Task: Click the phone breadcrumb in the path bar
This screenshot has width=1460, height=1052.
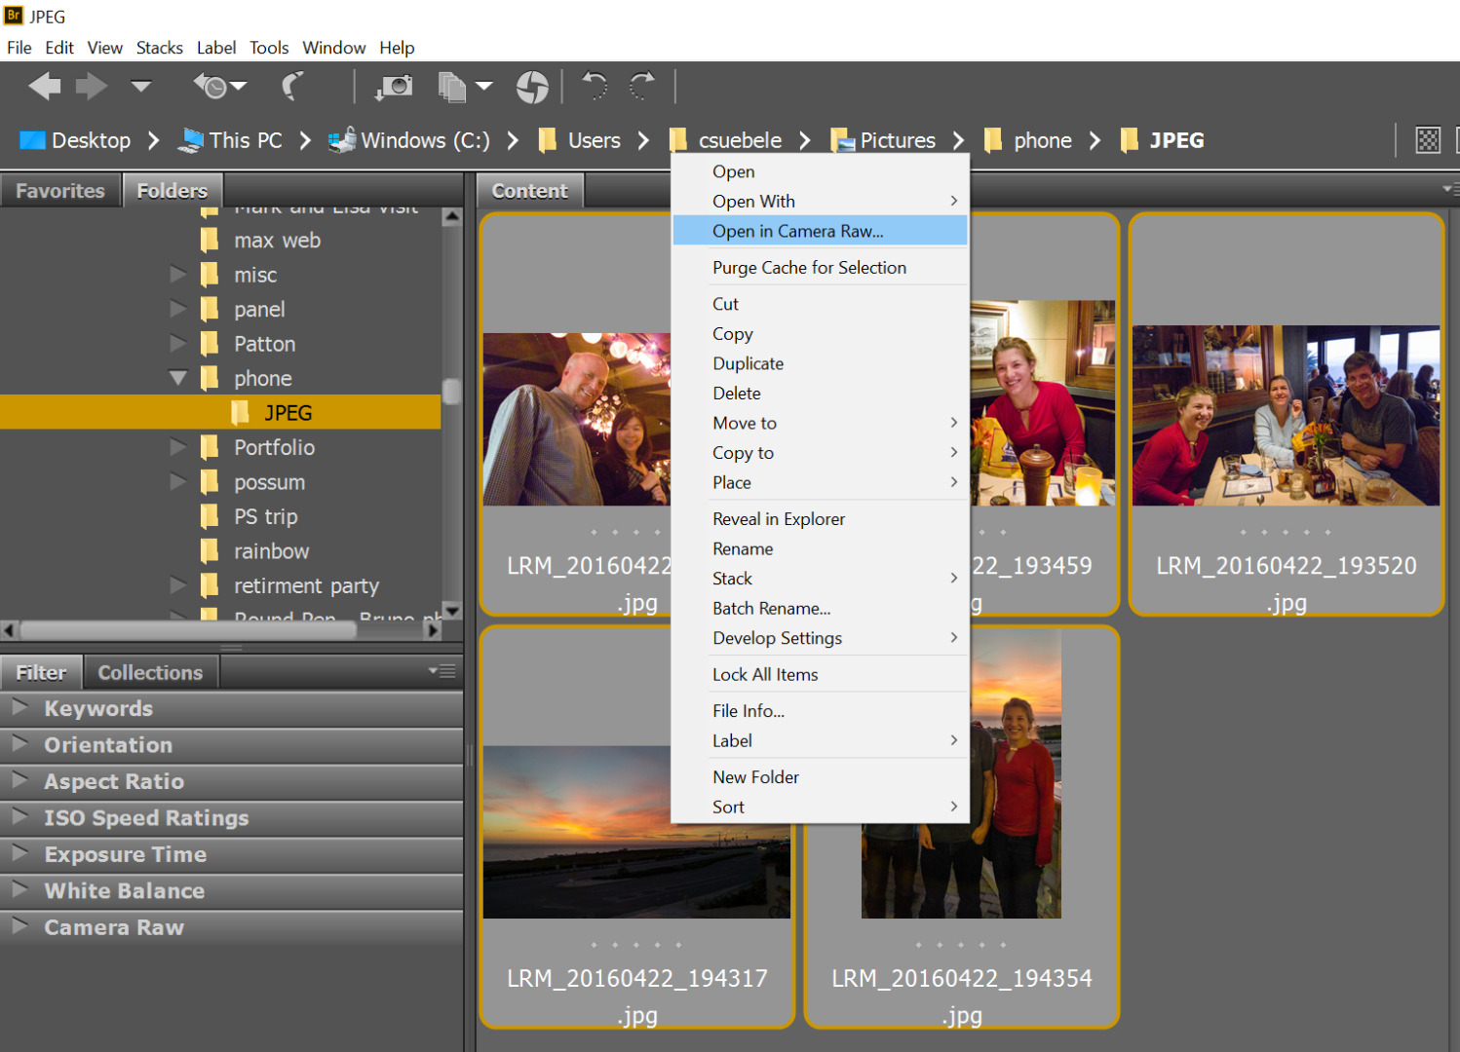Action: pos(1028,140)
